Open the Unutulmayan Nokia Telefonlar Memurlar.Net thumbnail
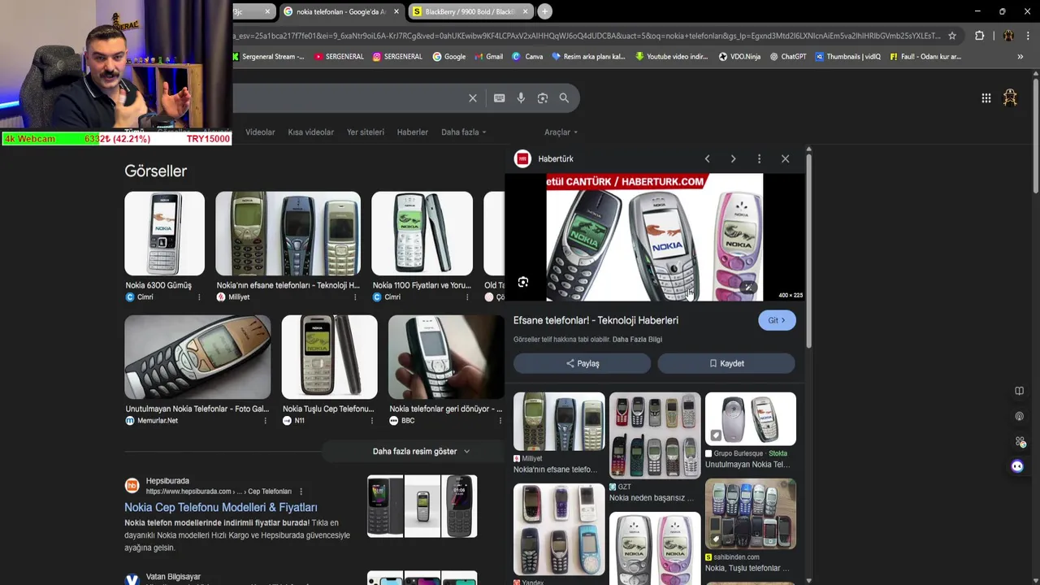Screen dimensions: 1040x585 [x=197, y=357]
